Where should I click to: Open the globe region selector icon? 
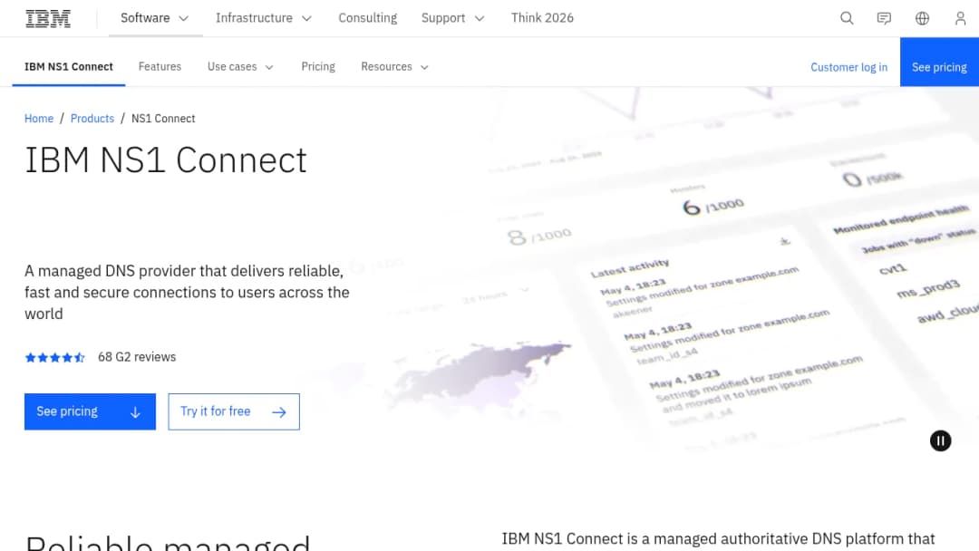[922, 18]
